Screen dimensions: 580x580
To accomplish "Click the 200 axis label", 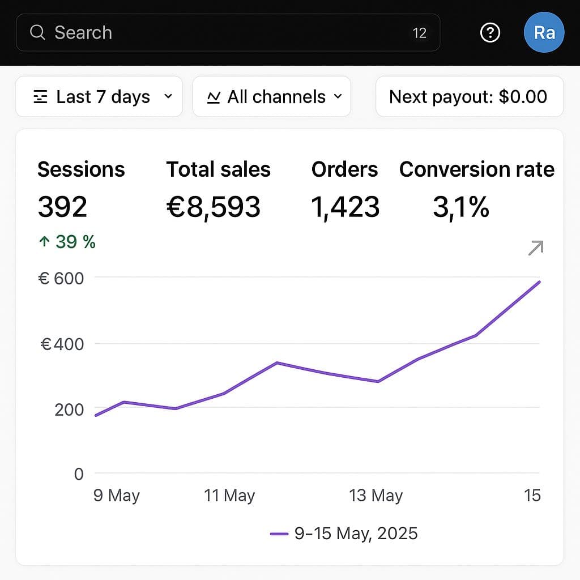I will (x=69, y=410).
